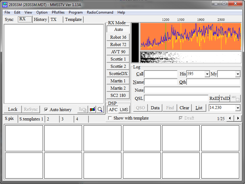Open the PRofiles menu
Image resolution: width=245 pixels, height=184 pixels.
coord(58,12)
